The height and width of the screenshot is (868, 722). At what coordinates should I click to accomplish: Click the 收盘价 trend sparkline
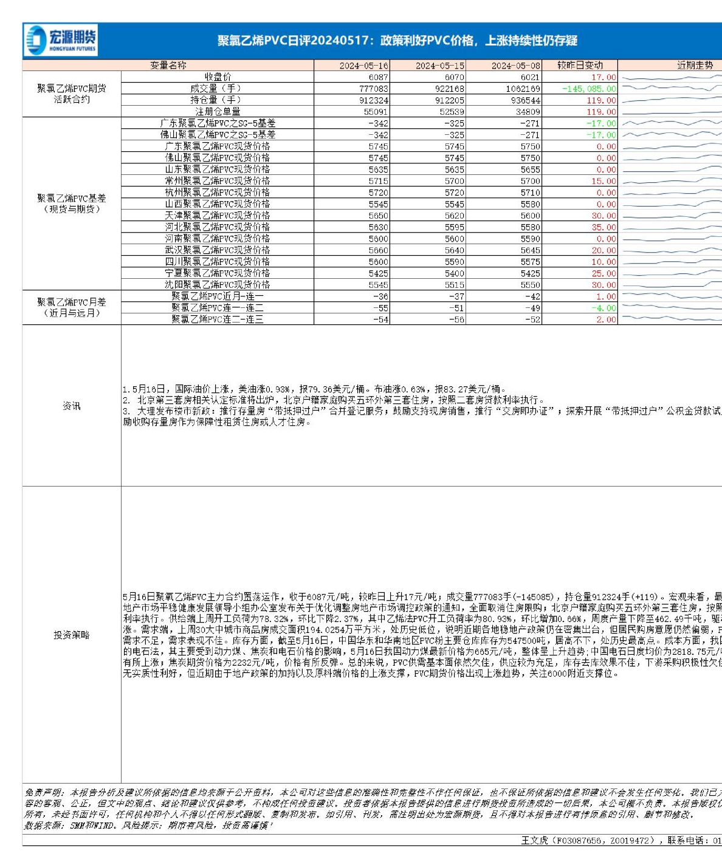670,78
